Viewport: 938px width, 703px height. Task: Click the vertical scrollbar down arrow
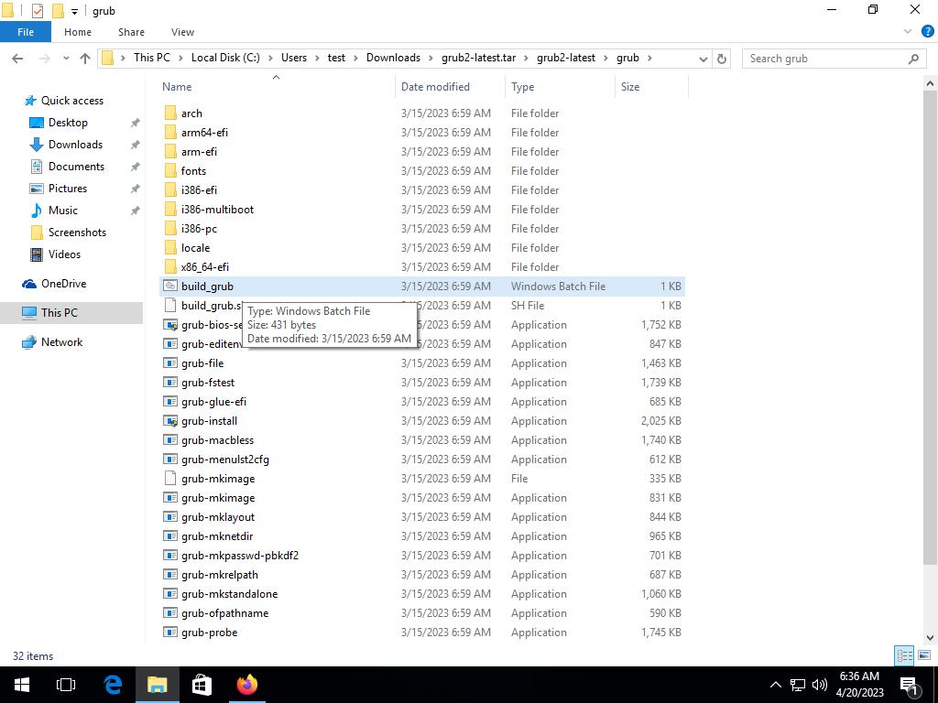[x=931, y=637]
